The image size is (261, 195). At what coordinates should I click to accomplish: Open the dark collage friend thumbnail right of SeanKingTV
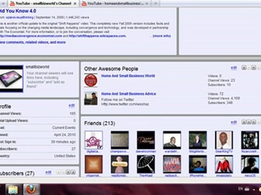250,140
